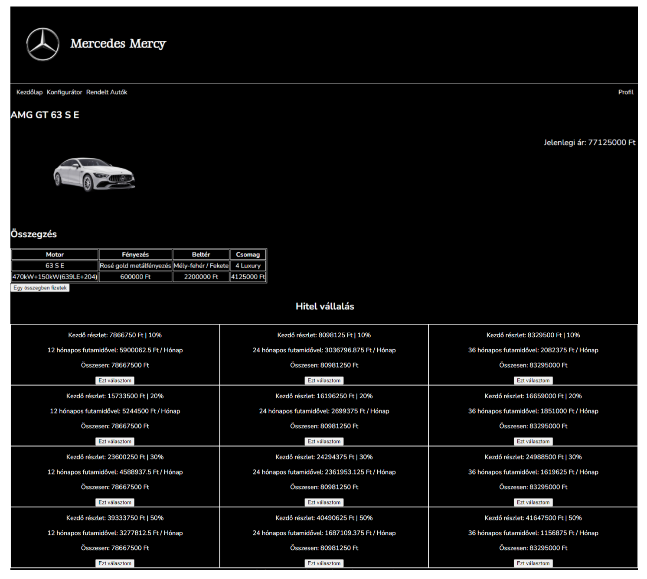Choose the 8329500 Ft 10% 36-month plan
This screenshot has height=579, width=647.
[x=533, y=381]
